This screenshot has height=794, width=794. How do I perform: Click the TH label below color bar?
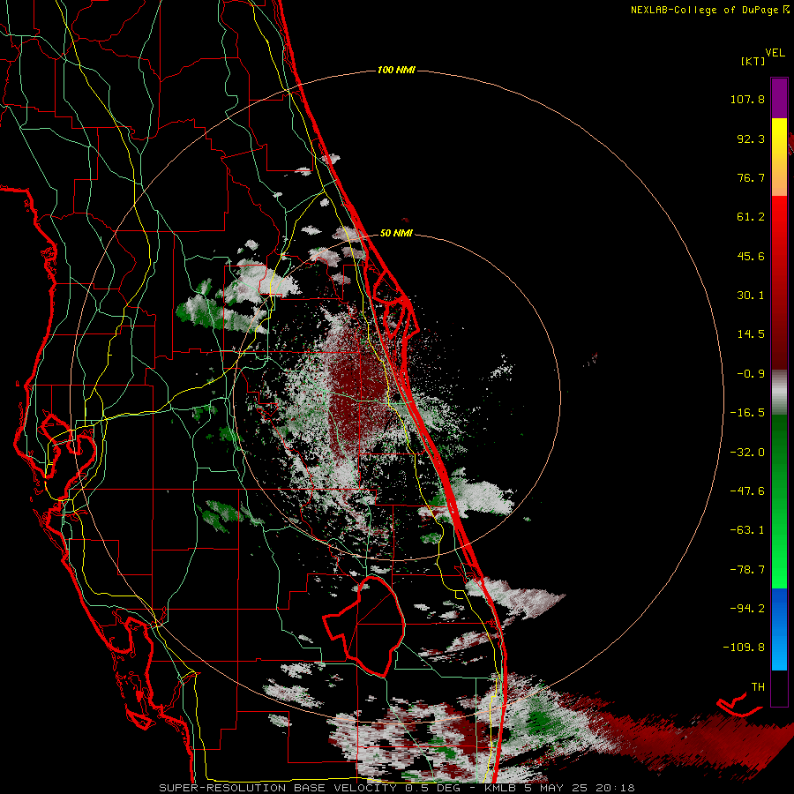(758, 687)
